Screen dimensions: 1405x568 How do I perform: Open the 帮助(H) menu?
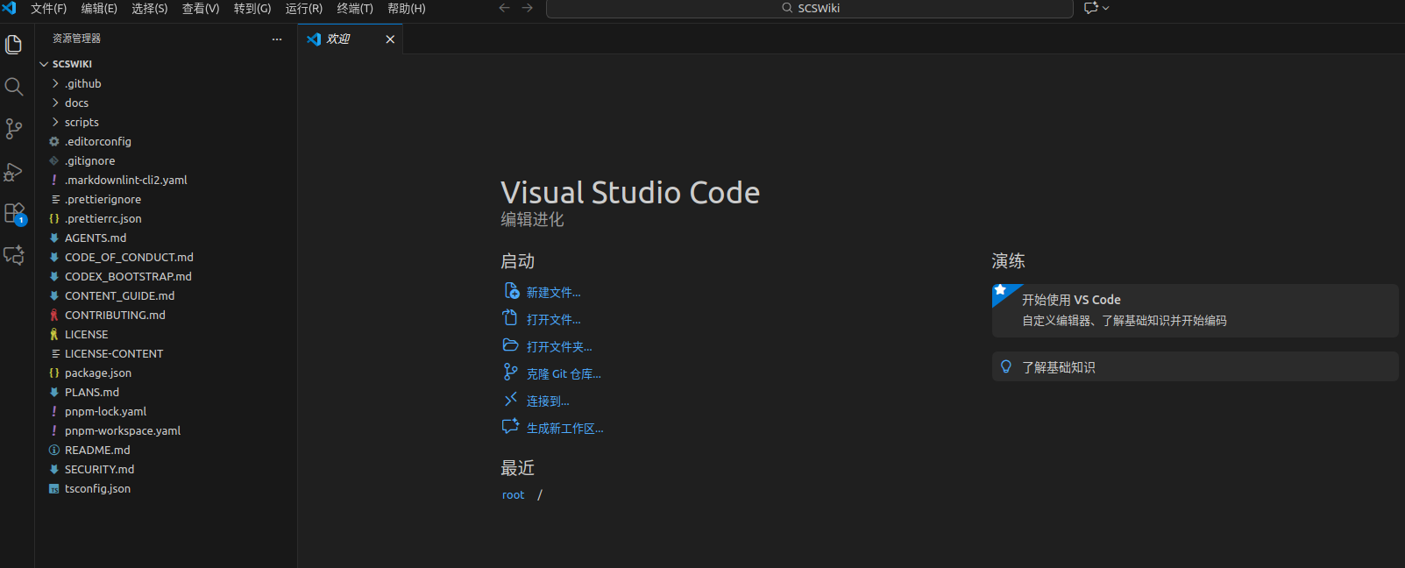(x=407, y=8)
